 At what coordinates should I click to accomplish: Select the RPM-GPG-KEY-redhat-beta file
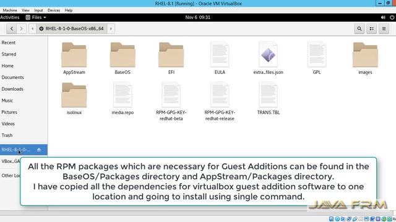(171, 101)
